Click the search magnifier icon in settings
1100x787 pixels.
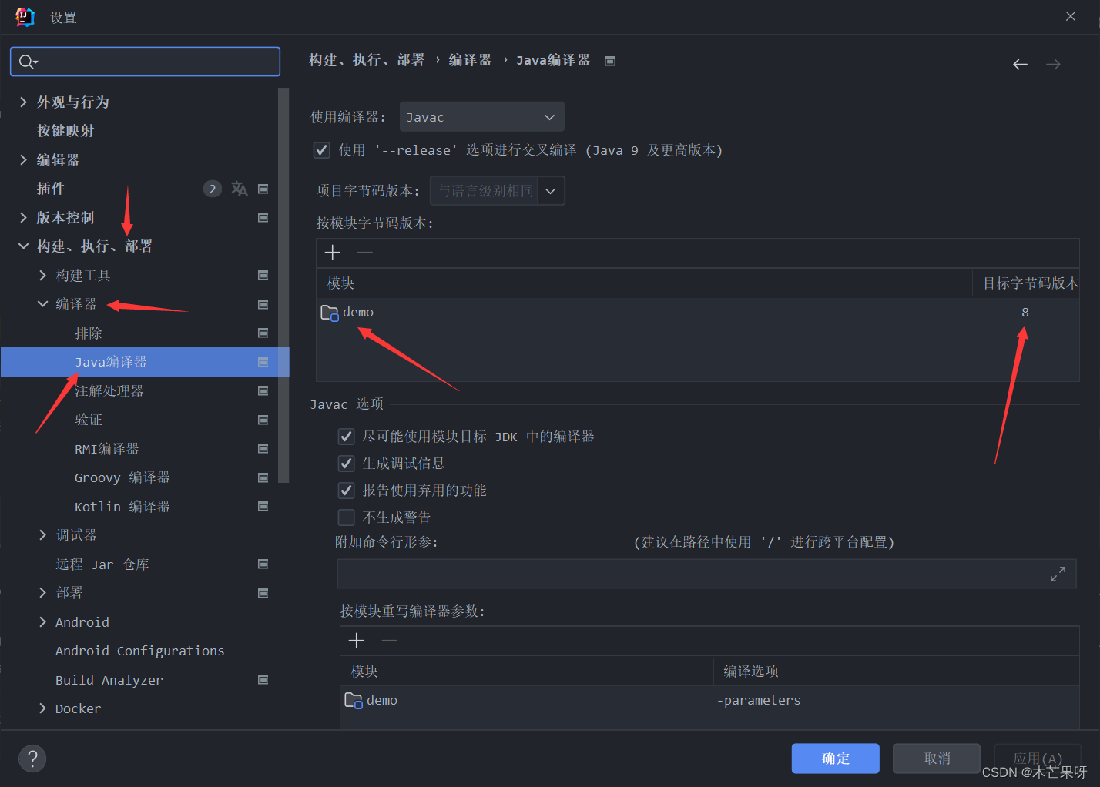coord(27,62)
